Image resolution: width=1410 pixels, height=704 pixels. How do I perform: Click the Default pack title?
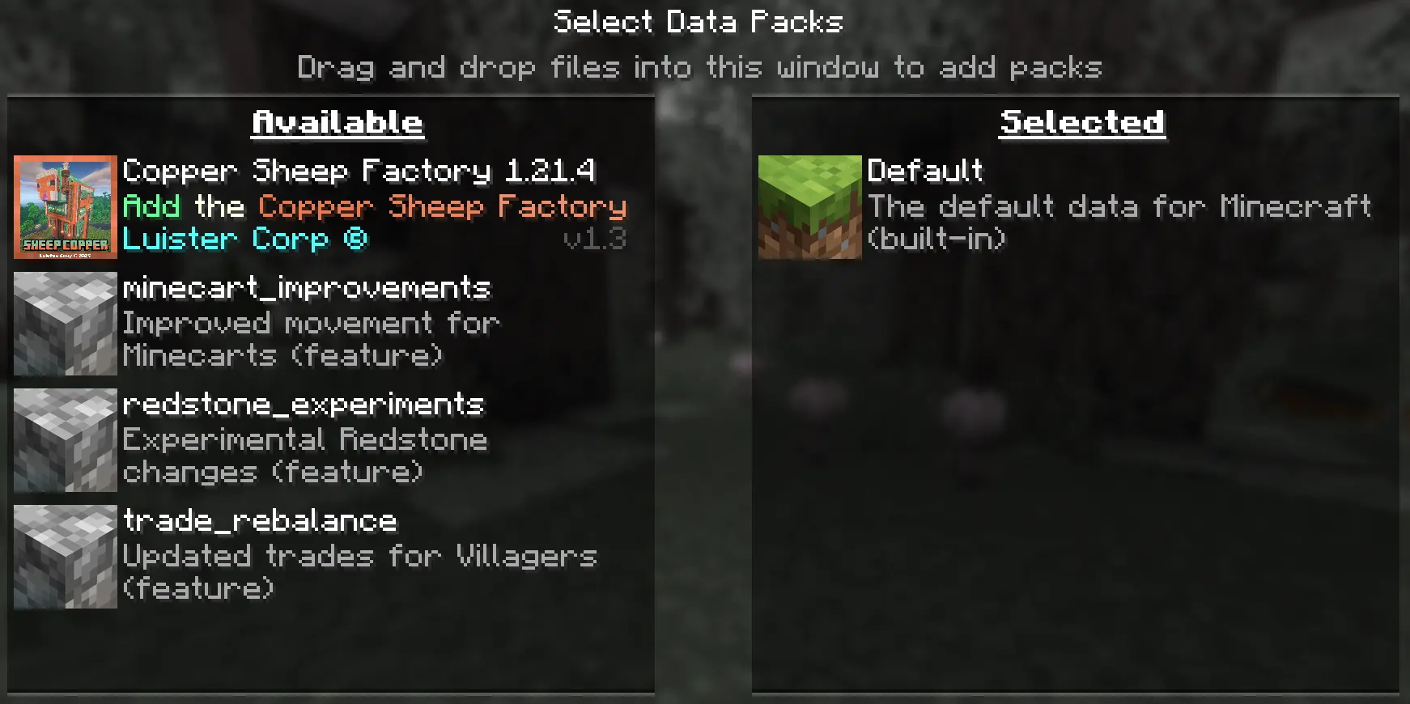coord(926,171)
